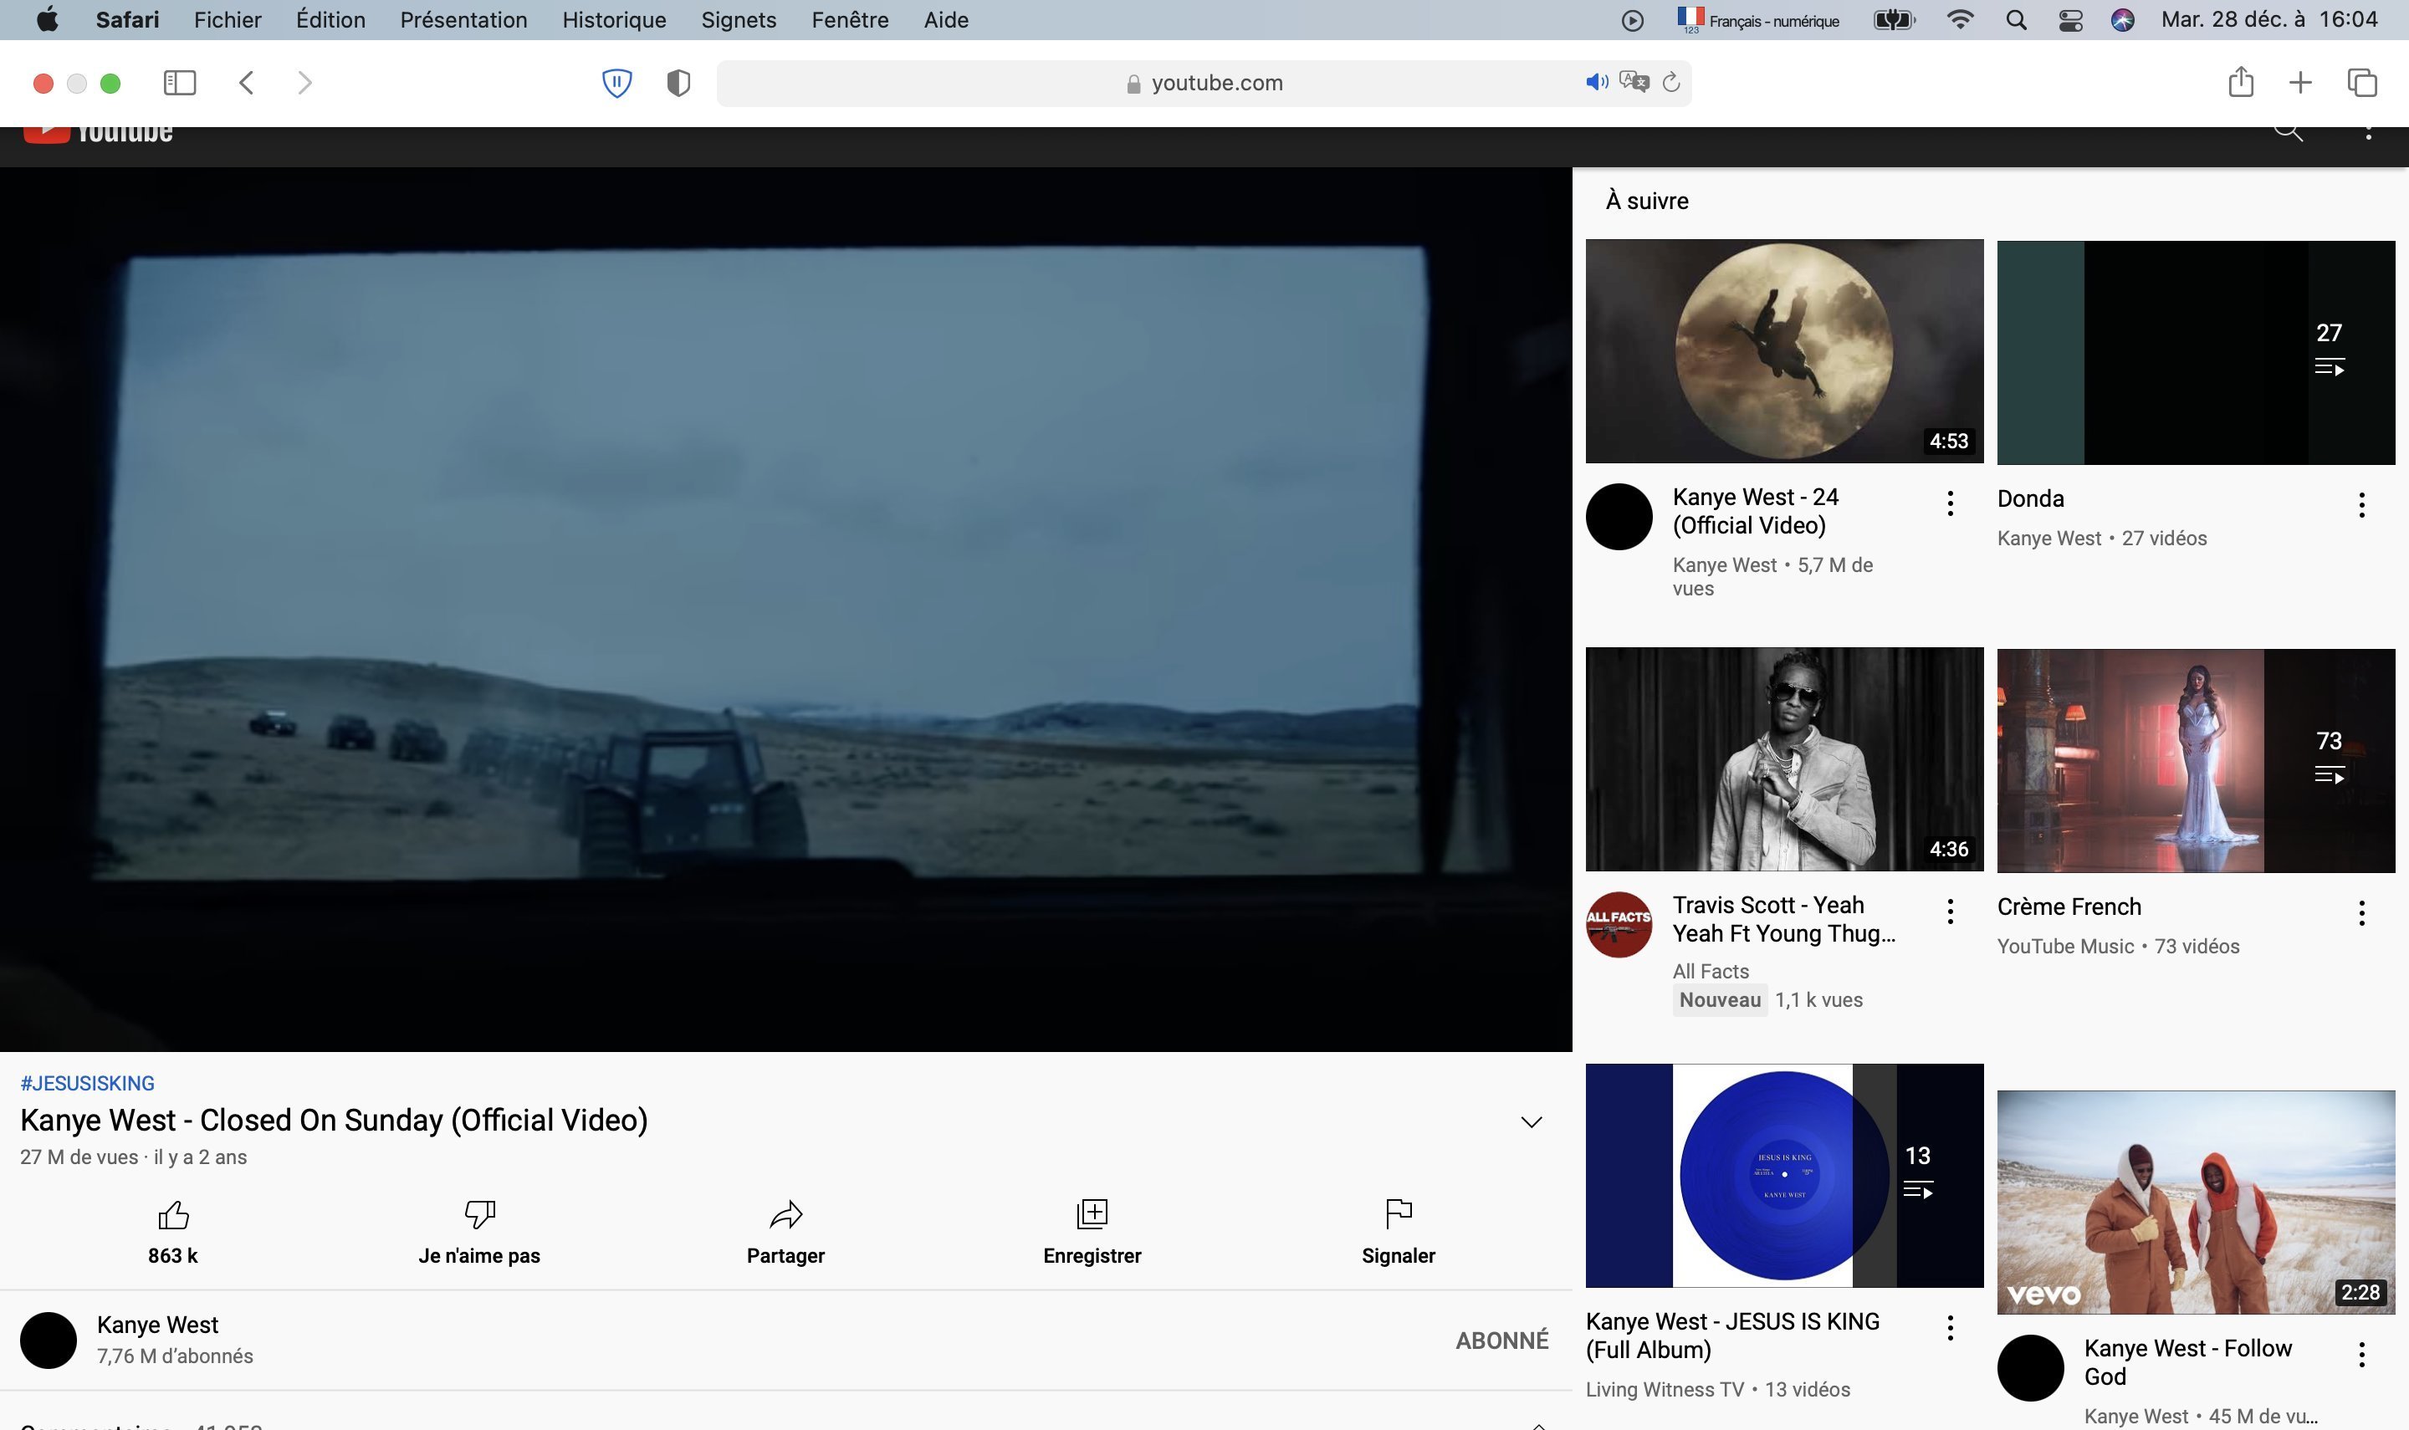2409x1430 pixels.
Task: Open Now Playing menu bar icon
Action: pyautogui.click(x=1632, y=20)
